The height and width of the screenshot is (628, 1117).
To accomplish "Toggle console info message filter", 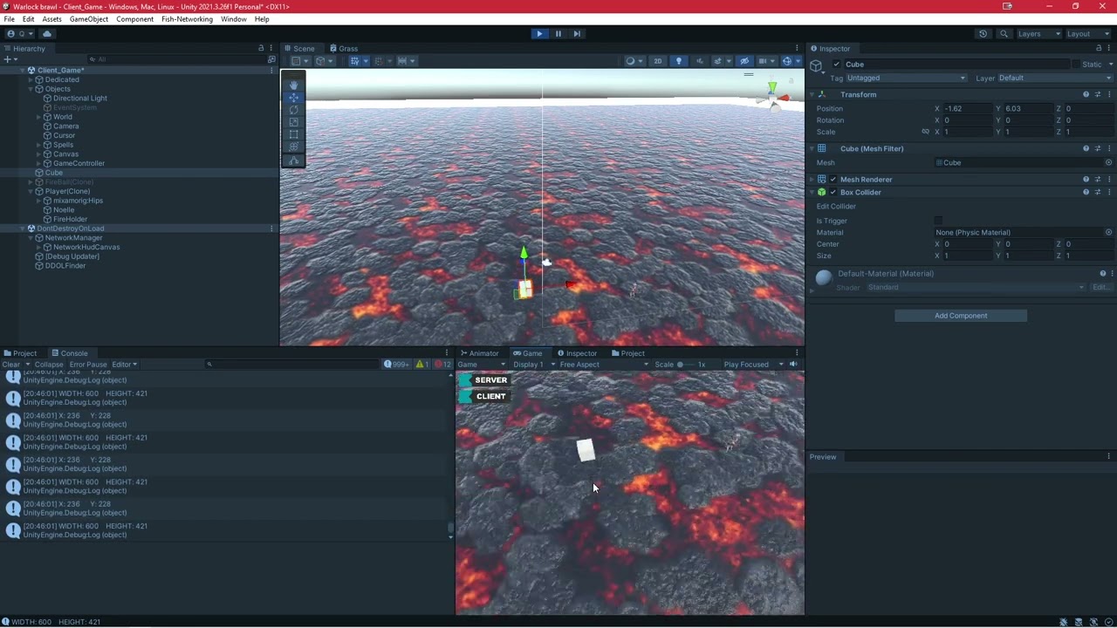I will point(397,365).
